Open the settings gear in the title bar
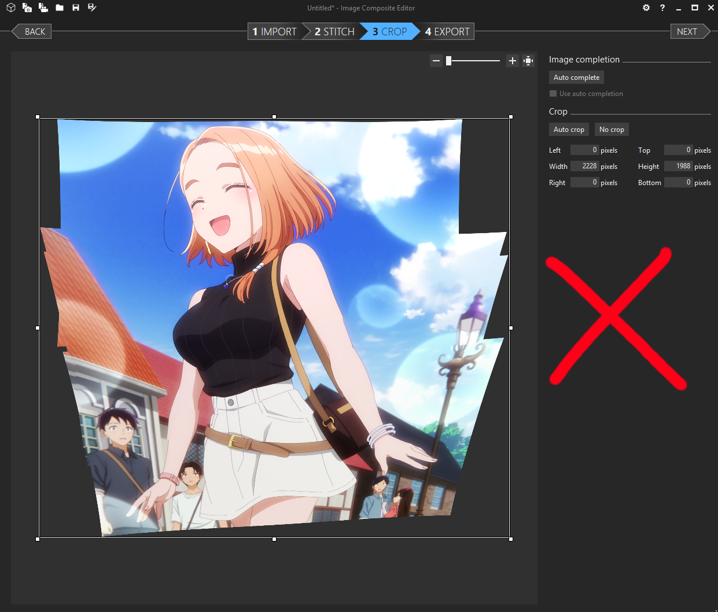 [x=646, y=8]
